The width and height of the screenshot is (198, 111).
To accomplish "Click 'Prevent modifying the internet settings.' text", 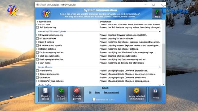I will tap(119, 49).
